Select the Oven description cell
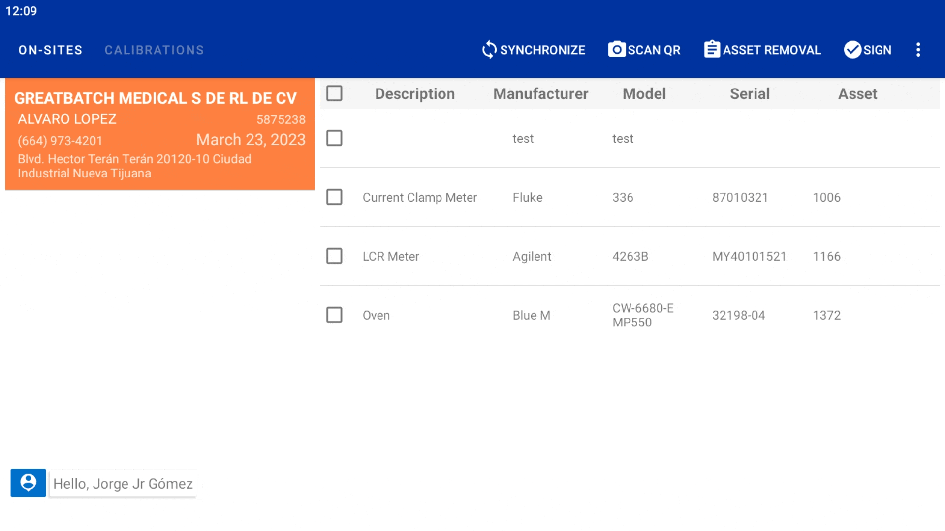 click(x=376, y=316)
